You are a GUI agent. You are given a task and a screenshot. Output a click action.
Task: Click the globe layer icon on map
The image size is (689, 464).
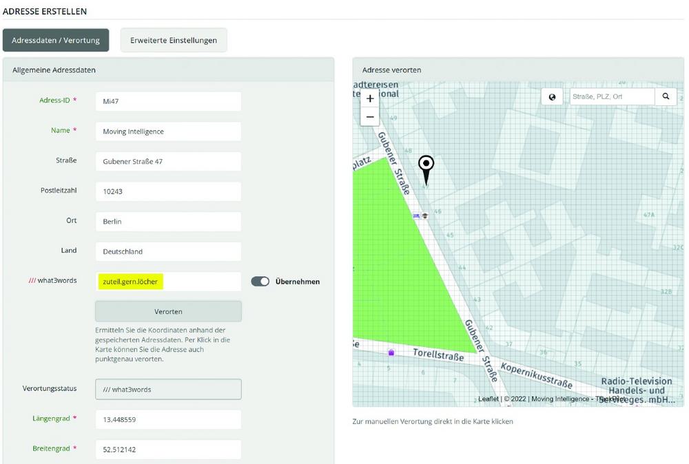[552, 97]
